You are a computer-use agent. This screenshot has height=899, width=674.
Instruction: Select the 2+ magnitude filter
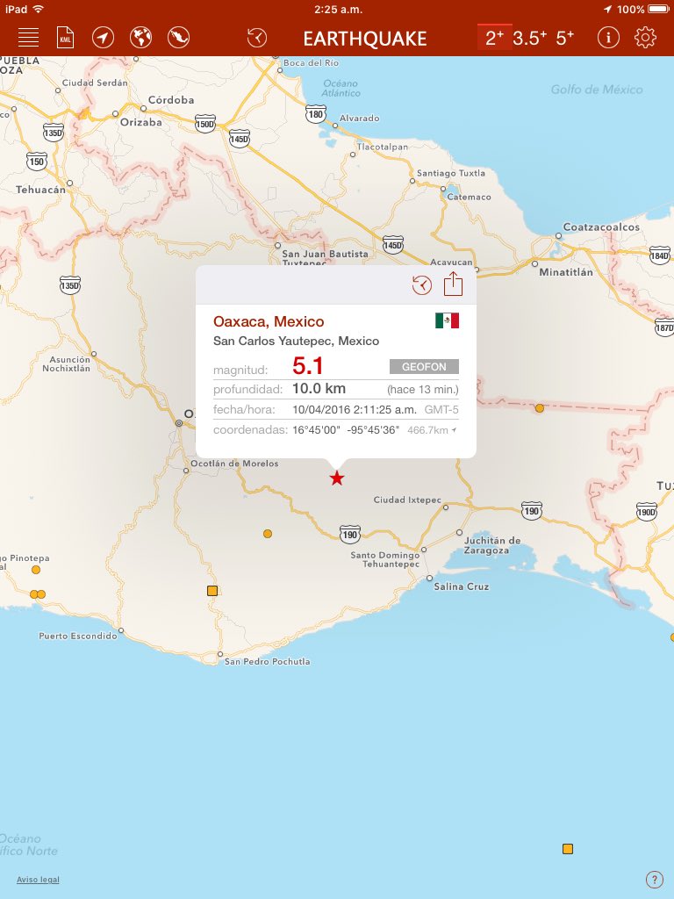coord(495,38)
